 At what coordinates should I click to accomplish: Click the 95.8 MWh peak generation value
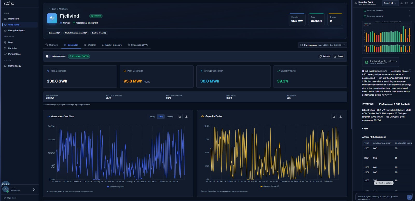[133, 81]
